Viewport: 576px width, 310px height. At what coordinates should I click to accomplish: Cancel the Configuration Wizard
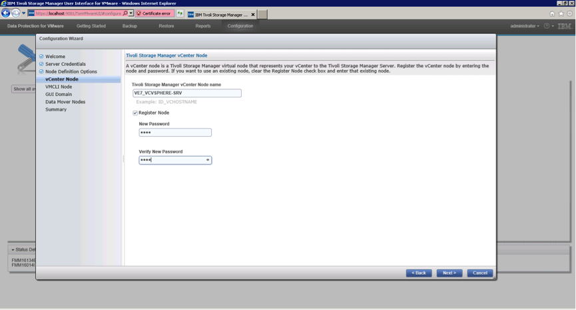coord(479,273)
